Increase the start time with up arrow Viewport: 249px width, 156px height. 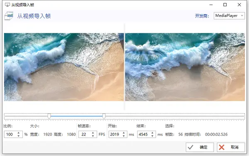pos(124,133)
